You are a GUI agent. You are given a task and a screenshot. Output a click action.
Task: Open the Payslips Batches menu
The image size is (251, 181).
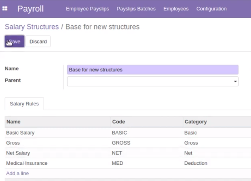[x=136, y=9]
